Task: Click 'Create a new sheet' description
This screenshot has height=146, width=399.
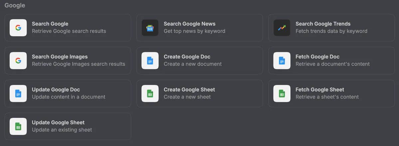Action: (x=187, y=97)
